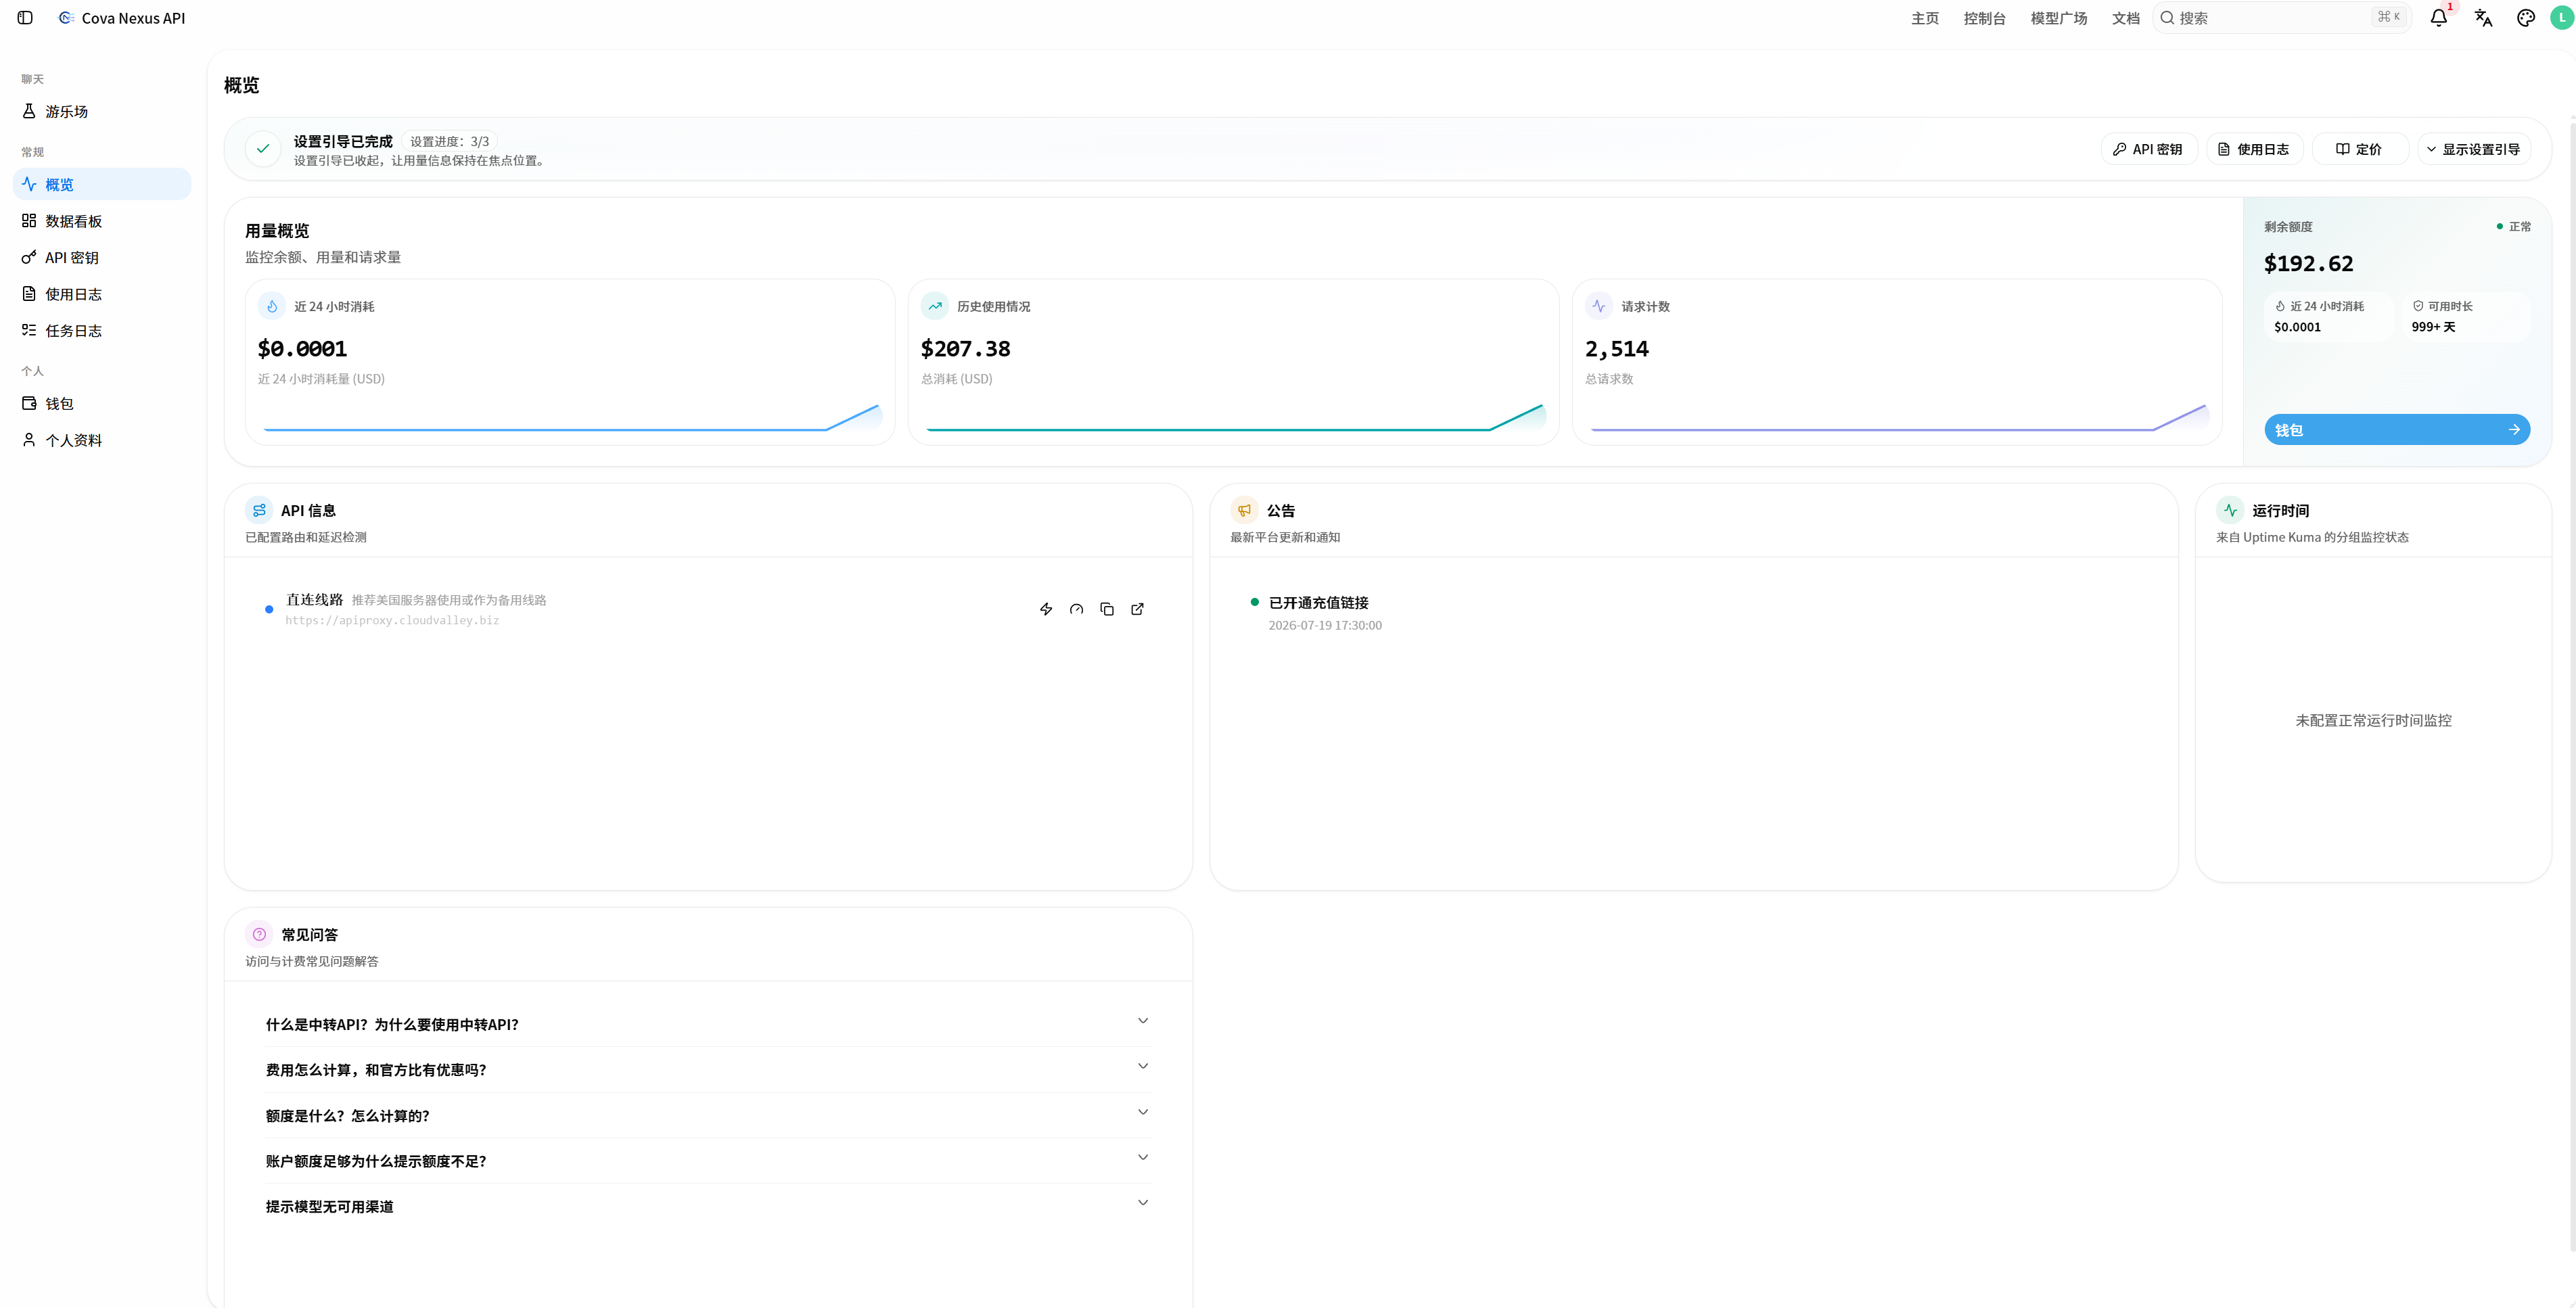This screenshot has height=1308, width=2576.
Task: Expand FAQ 什么是中转API？为什么要使用中转API?
Action: (708, 1024)
